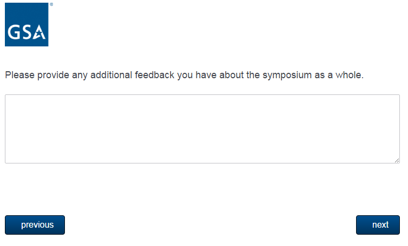408x246 pixels.
Task: Click the word "previous" on the back button
Action: coord(37,225)
